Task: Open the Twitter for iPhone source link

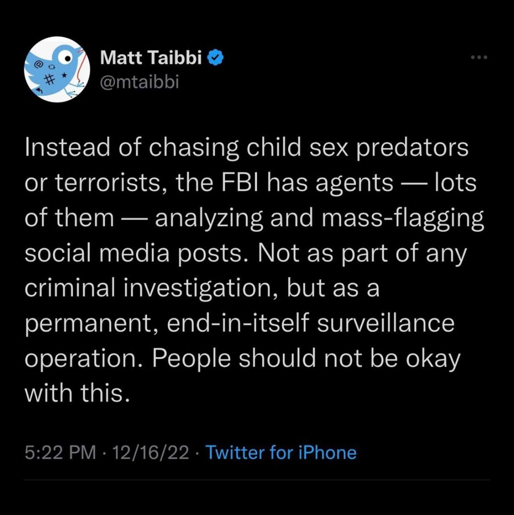Action: click(x=281, y=452)
